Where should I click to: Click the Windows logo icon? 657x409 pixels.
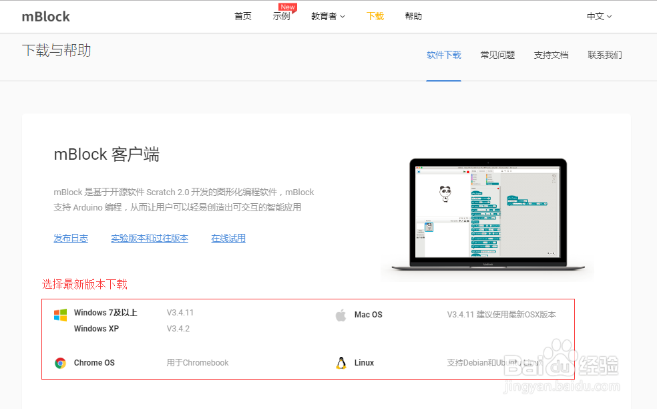pos(60,315)
